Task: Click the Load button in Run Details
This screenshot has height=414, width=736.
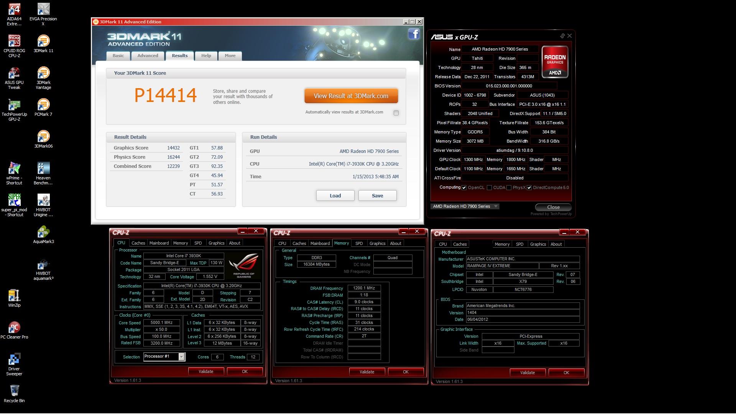Action: click(335, 195)
